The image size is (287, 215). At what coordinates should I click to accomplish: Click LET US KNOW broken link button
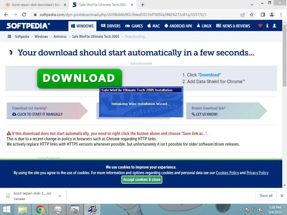(x=226, y=111)
